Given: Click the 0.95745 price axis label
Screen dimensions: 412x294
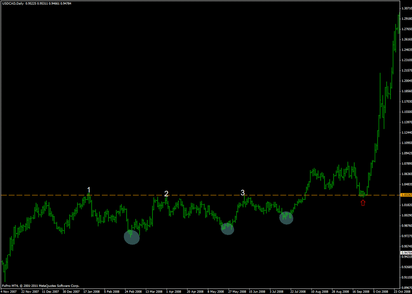Looking at the screenshot, I should pos(406,247).
